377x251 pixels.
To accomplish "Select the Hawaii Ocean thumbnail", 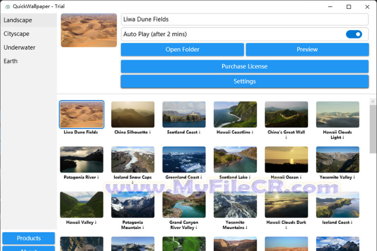I will tap(286, 159).
